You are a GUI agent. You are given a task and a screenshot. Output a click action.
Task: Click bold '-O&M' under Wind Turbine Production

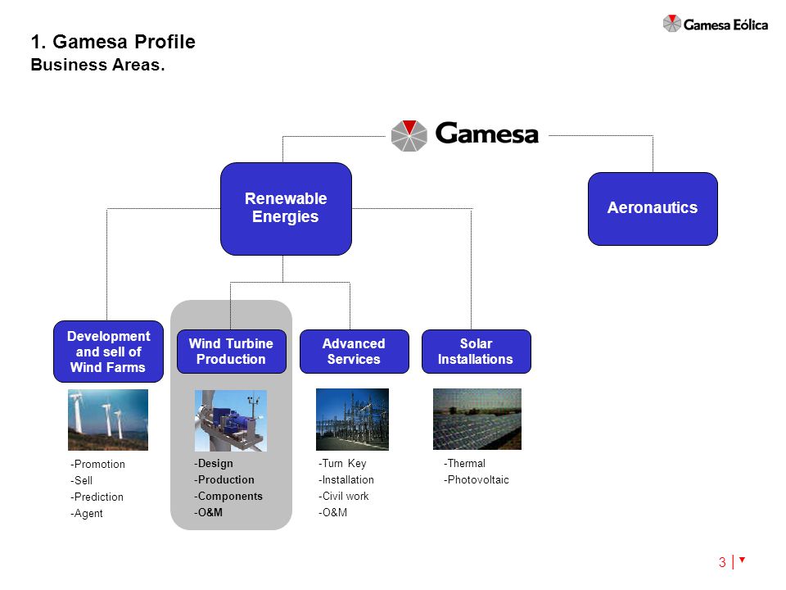[208, 512]
